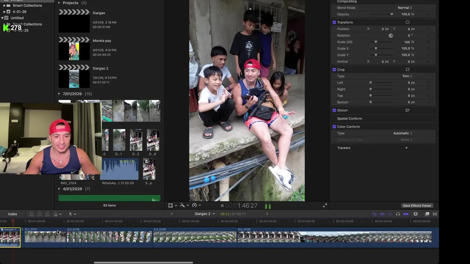
Task: Select the Siargao project thumbnail
Action: coord(74,21)
